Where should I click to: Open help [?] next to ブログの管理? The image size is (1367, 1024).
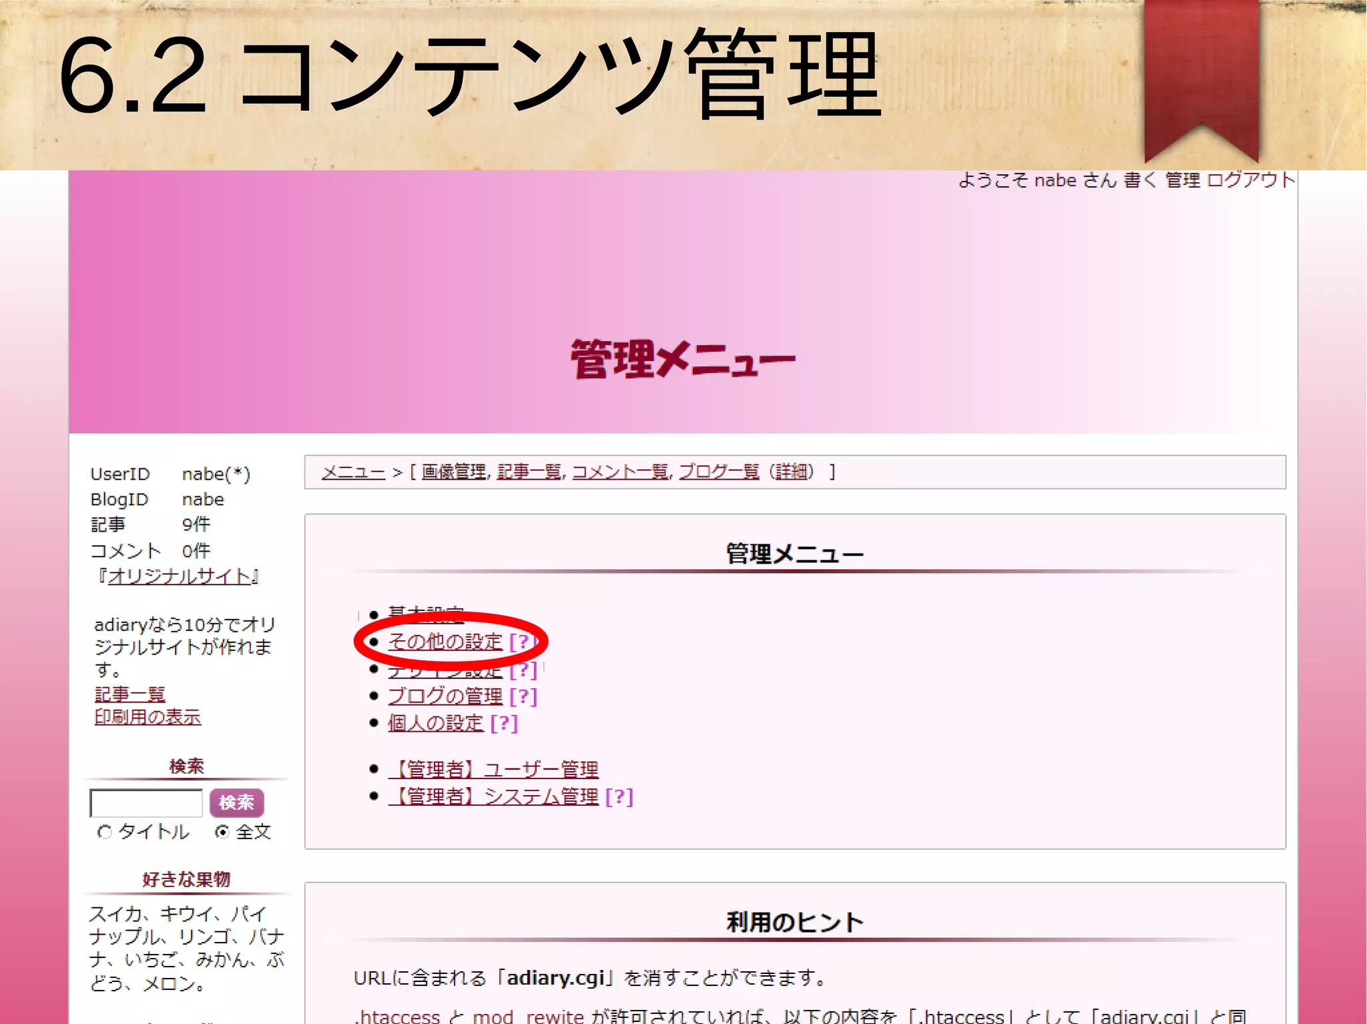pyautogui.click(x=523, y=696)
